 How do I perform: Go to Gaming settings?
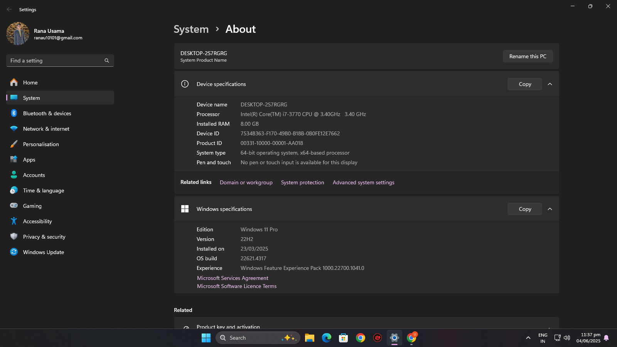32,206
